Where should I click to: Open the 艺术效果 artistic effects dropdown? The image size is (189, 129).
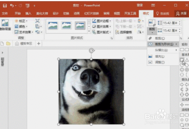point(24,32)
